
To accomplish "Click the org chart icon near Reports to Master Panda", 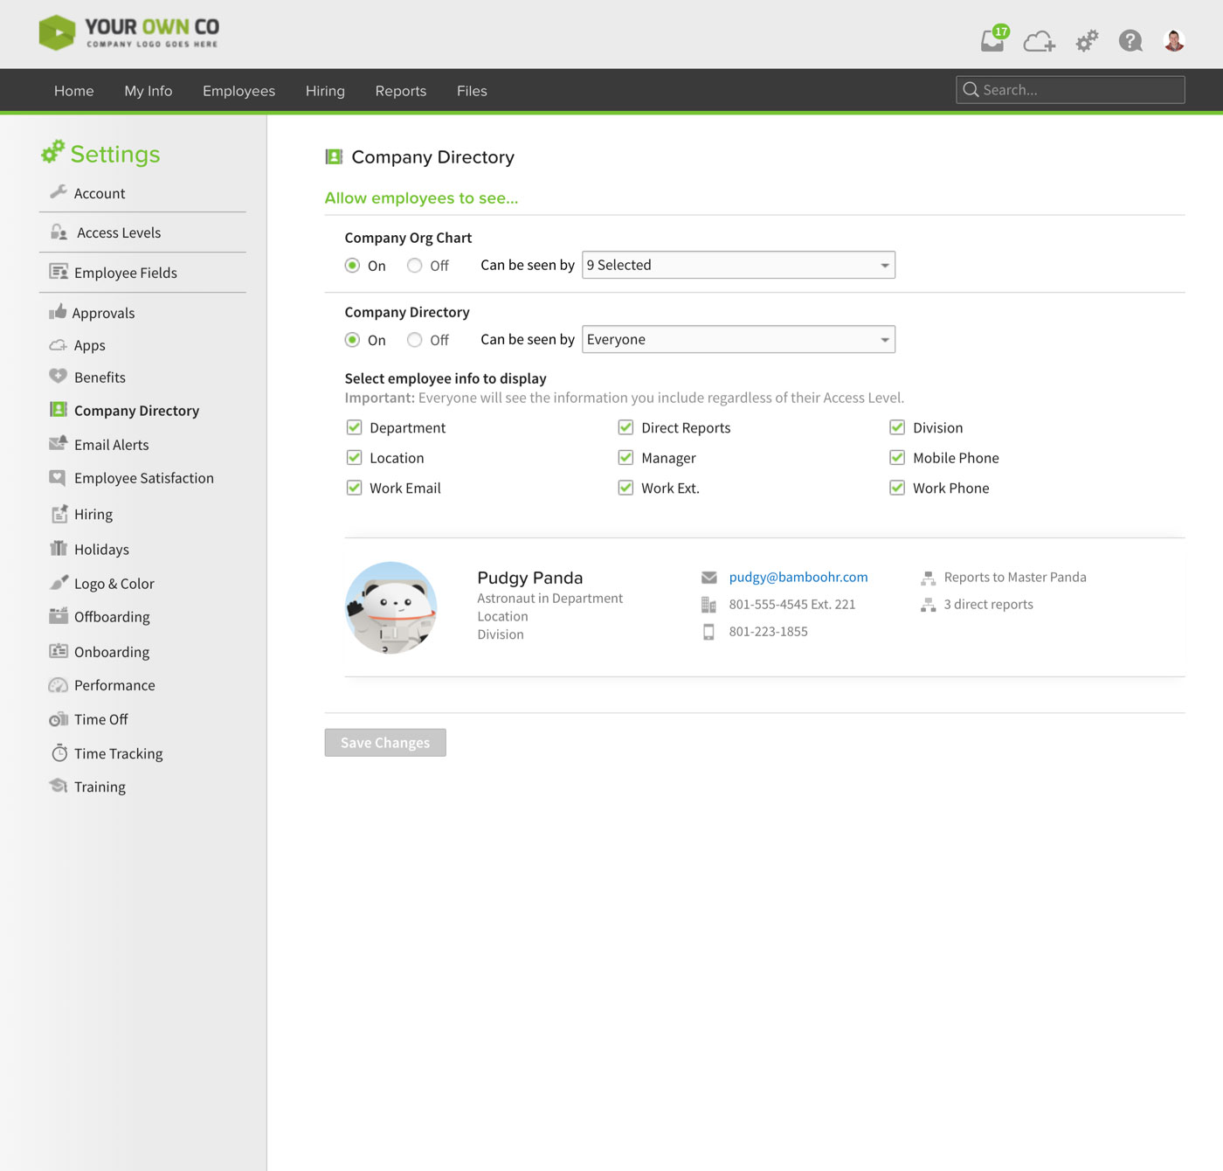I will tap(927, 577).
